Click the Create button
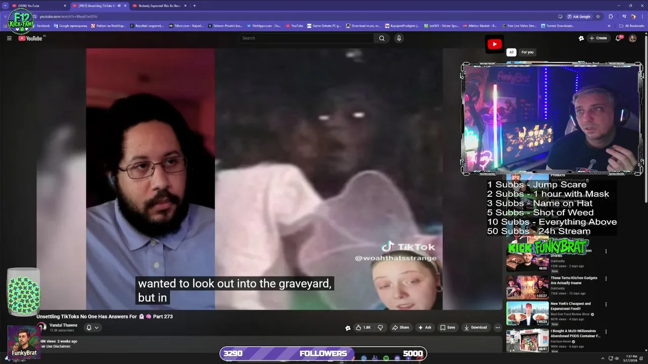Screen dimensions: 648x364 tap(598, 38)
